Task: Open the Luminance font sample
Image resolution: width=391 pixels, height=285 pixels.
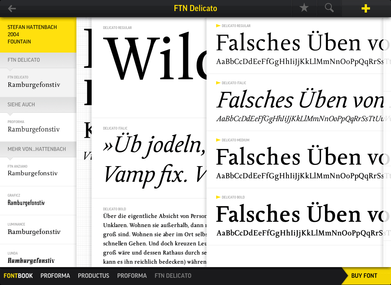Action: [x=38, y=230]
